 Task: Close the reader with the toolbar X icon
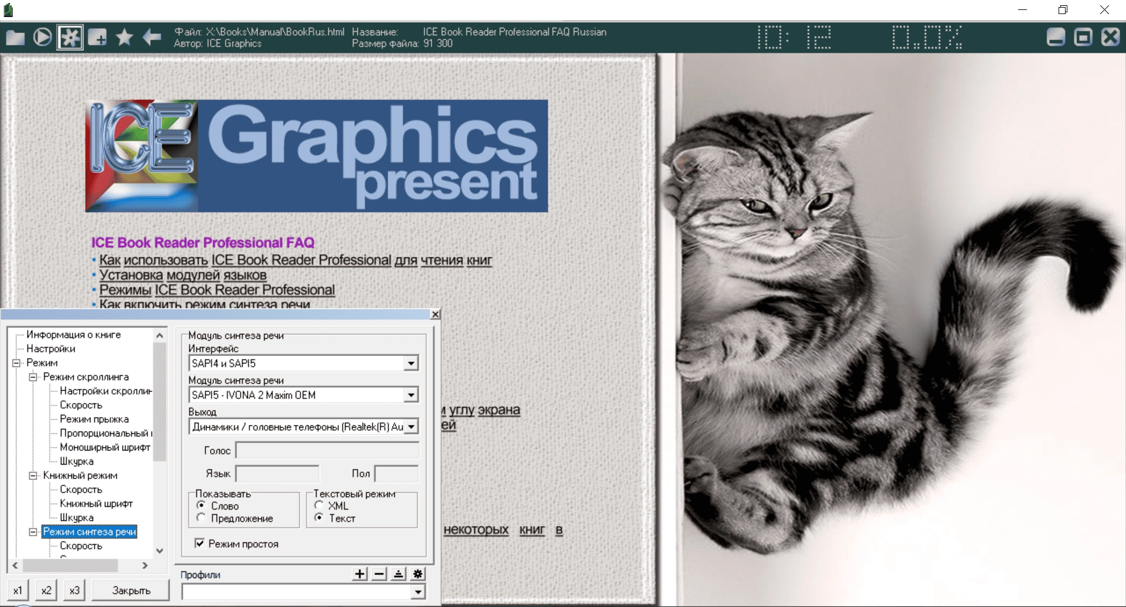click(x=1110, y=38)
